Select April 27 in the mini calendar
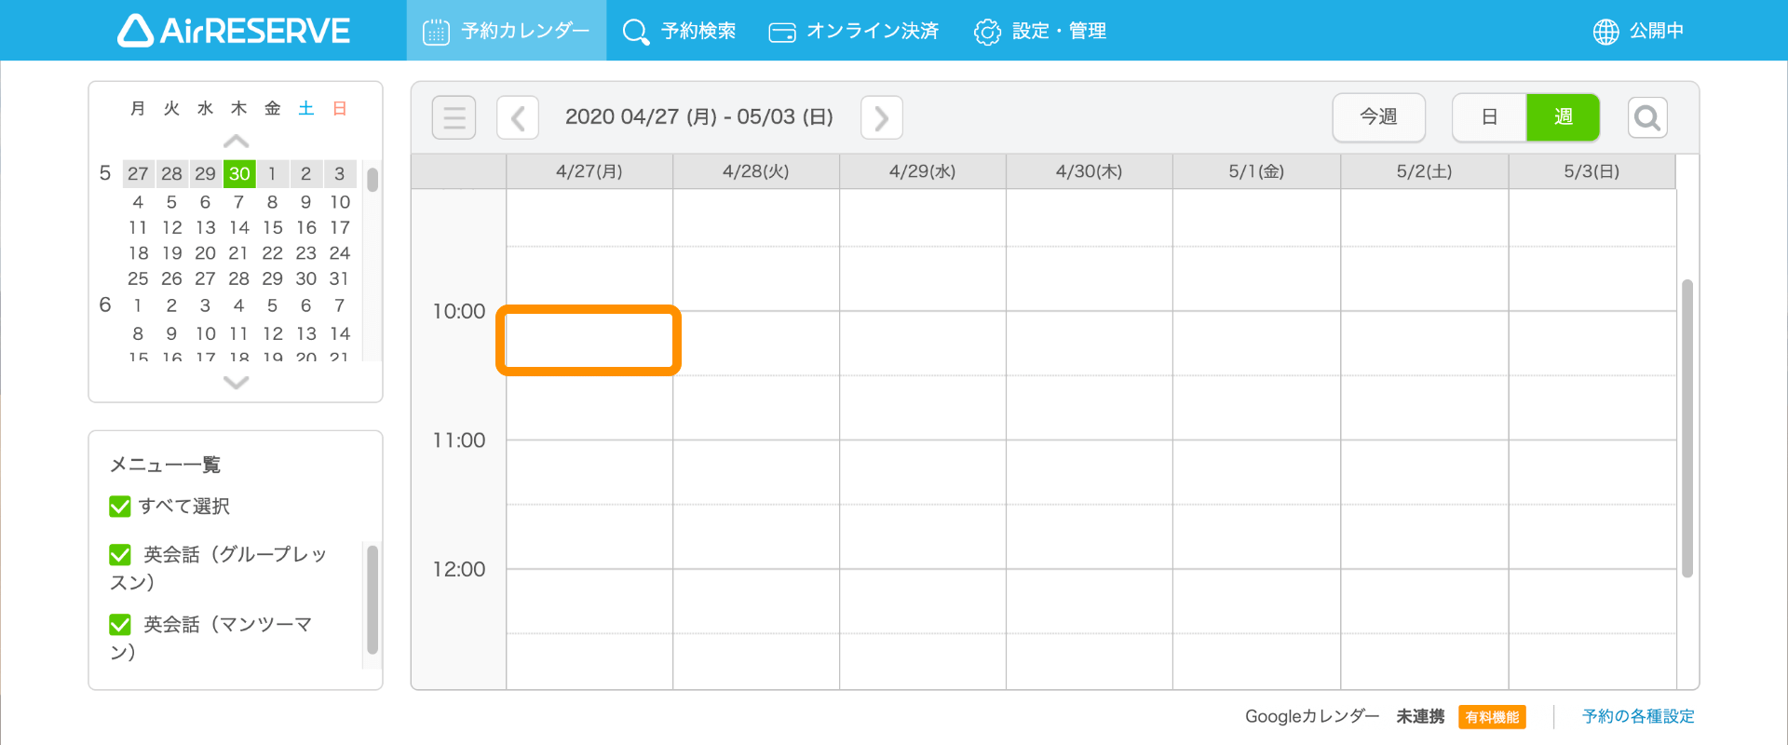Viewport: 1788px width, 745px height. point(138,173)
